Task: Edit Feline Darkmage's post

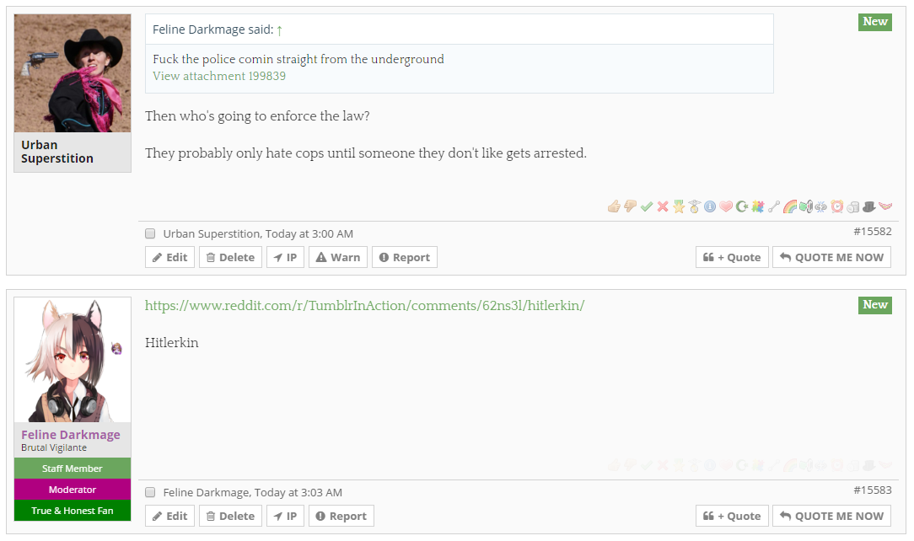Action: pyautogui.click(x=169, y=516)
